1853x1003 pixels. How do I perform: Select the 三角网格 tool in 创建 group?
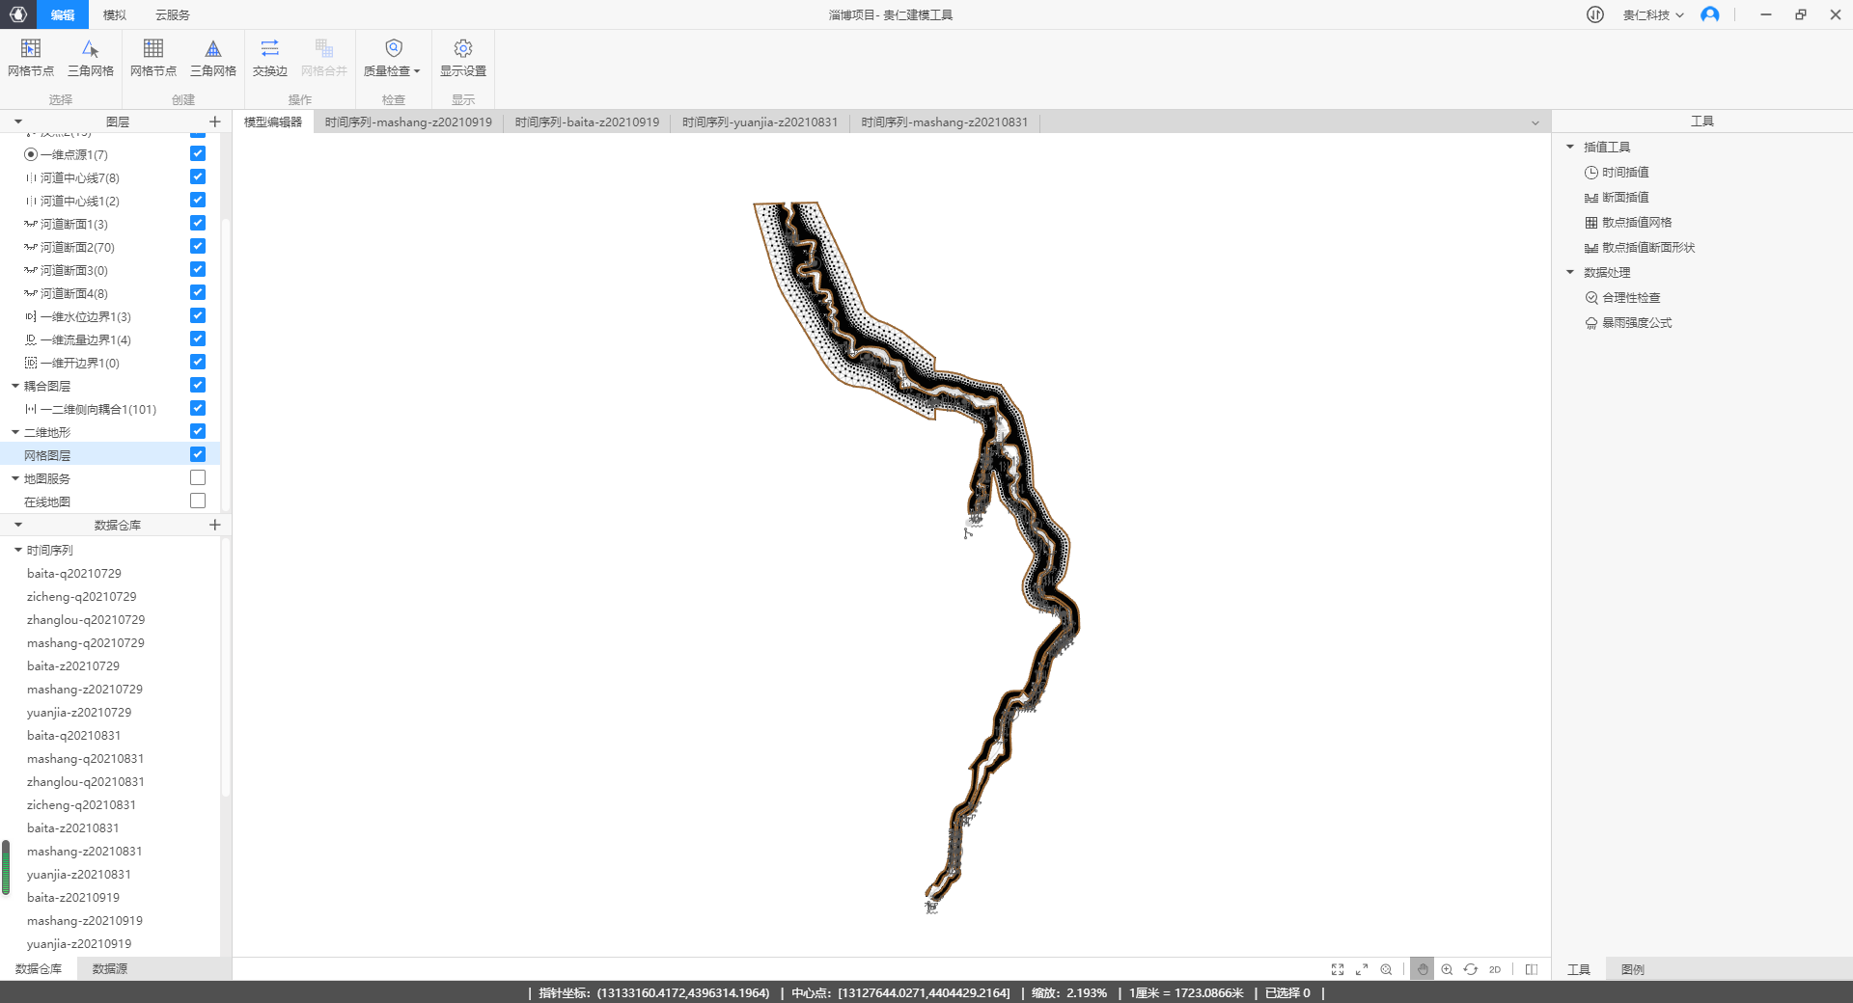click(212, 57)
